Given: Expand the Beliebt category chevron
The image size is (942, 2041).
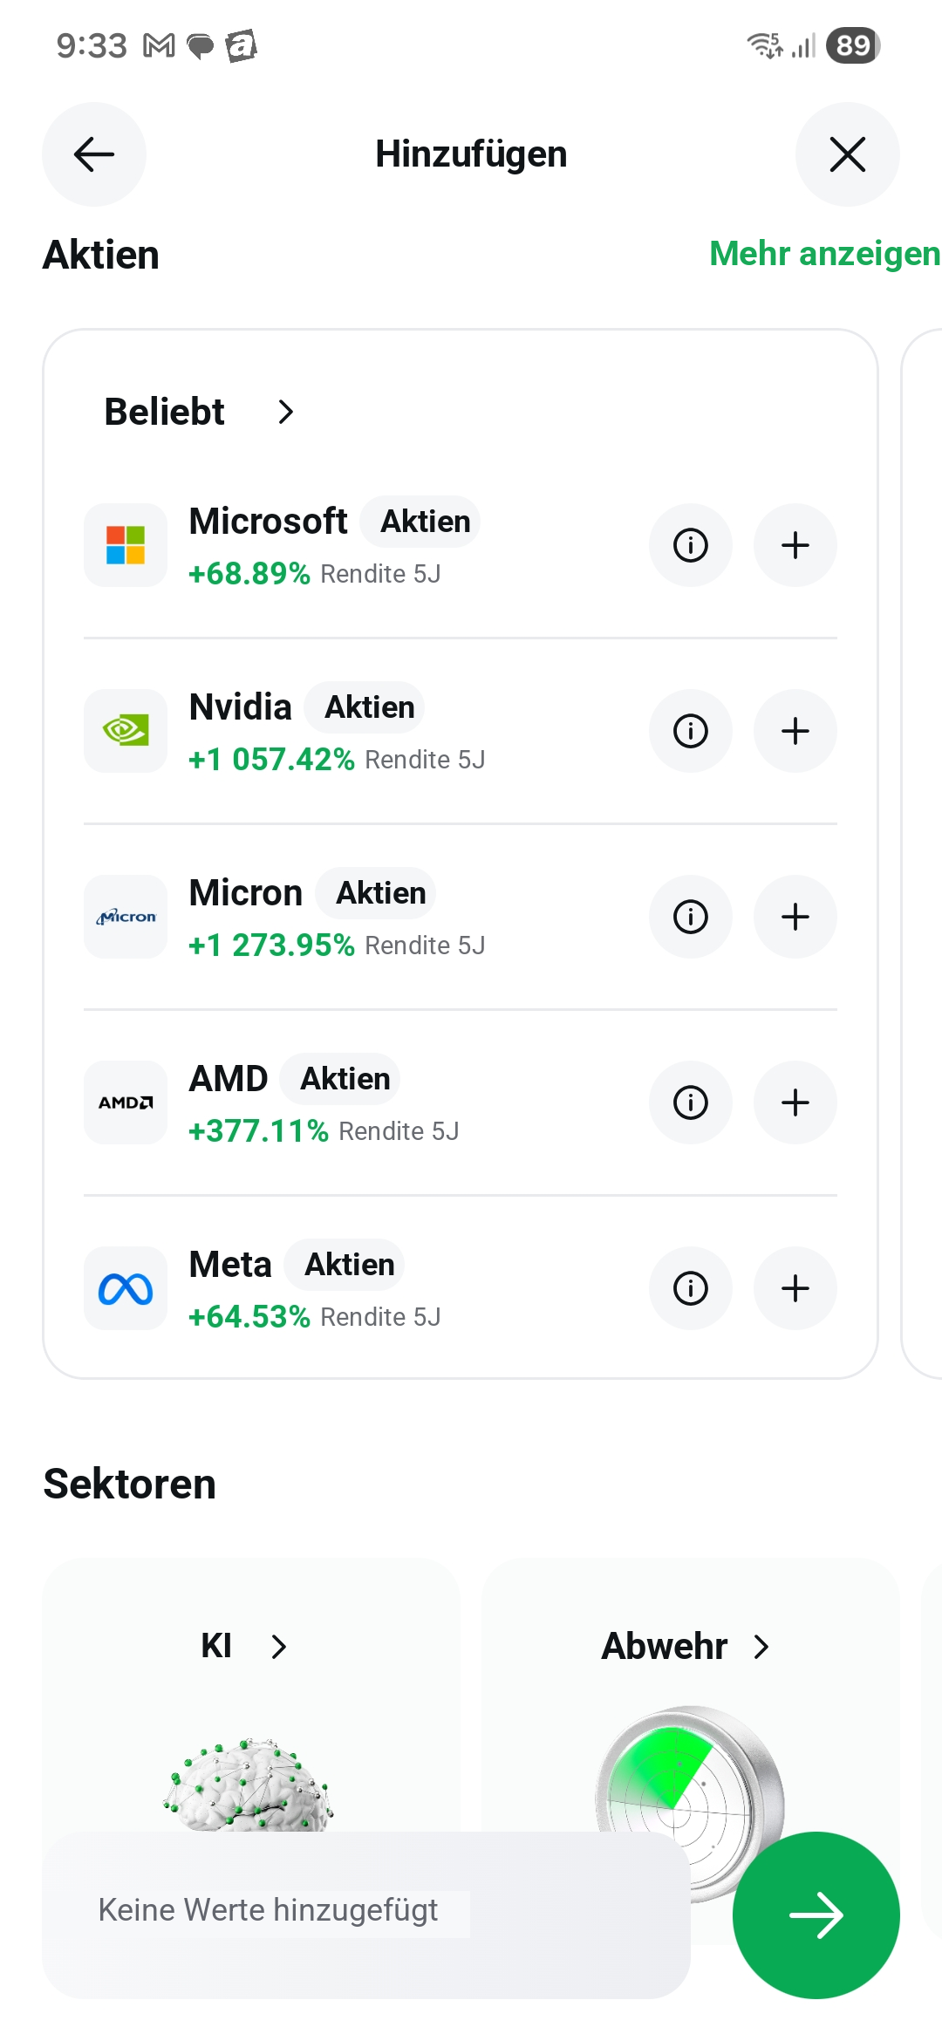Looking at the screenshot, I should coord(285,412).
